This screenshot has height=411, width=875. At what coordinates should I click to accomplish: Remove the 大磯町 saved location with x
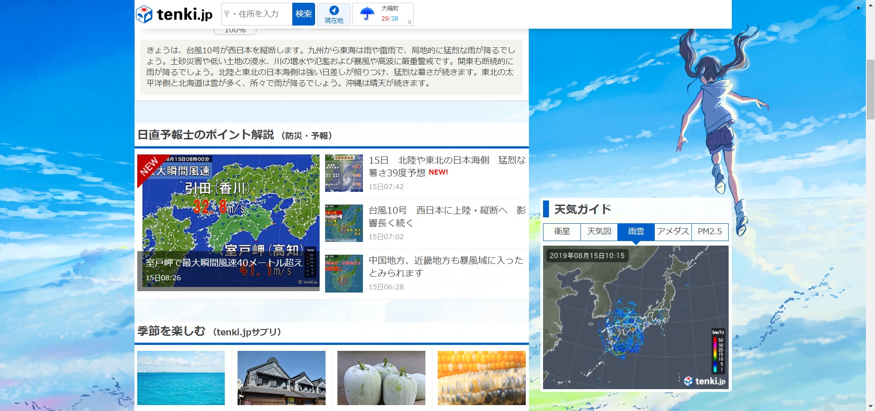pos(409,21)
